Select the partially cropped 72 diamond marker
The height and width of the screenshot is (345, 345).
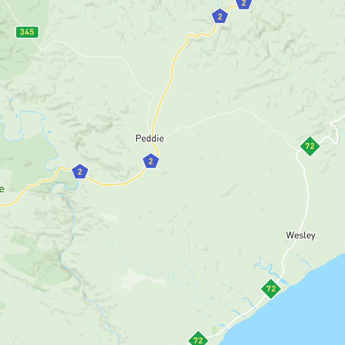click(198, 339)
